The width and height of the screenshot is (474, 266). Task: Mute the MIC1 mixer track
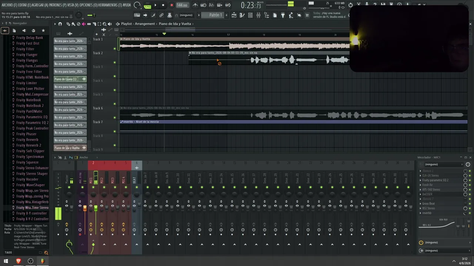point(93,187)
